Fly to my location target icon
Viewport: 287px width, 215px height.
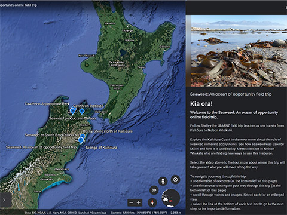(175, 180)
